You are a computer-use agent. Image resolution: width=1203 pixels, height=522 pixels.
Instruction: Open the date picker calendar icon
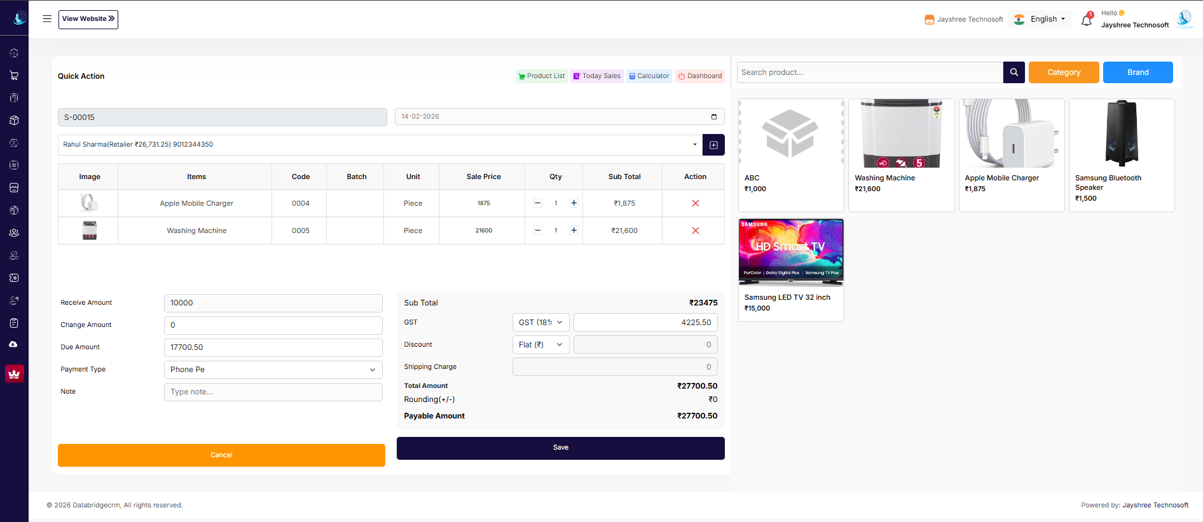point(714,117)
